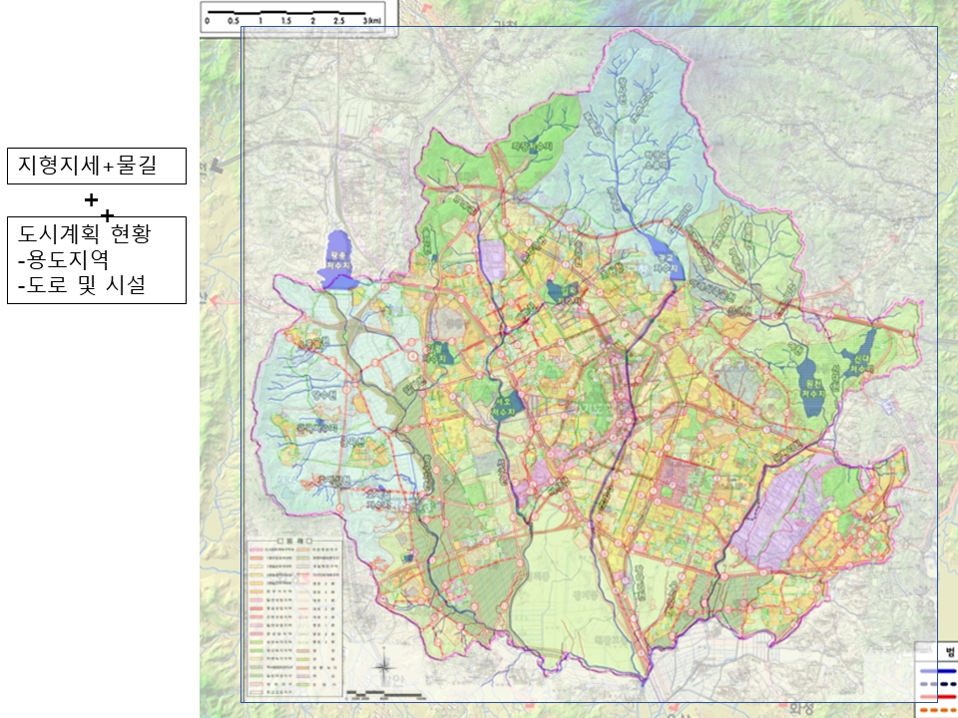Select the 서호저수지 reservoir marker
Screen dimensions: 958x718
509,406
